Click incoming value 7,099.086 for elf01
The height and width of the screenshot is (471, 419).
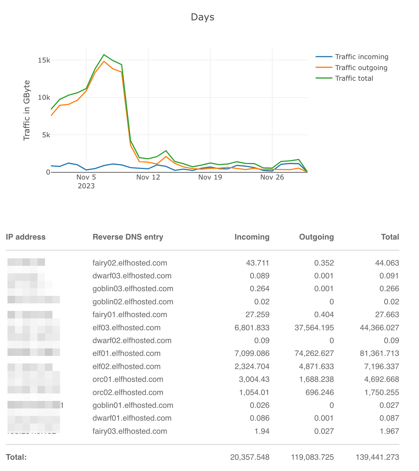pyautogui.click(x=252, y=353)
